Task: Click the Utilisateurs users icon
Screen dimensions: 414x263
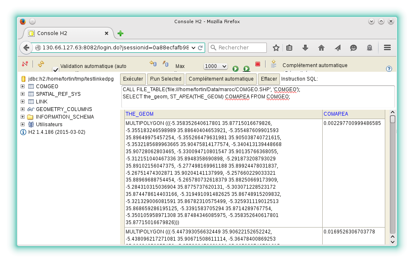Action: coord(31,125)
